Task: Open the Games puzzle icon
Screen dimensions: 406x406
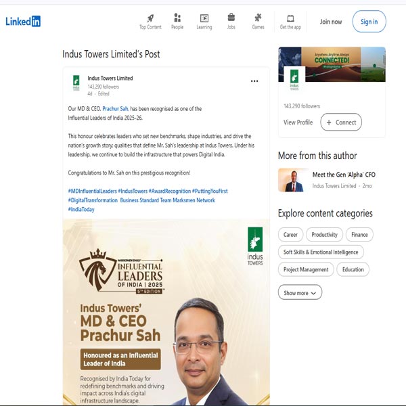Action: (x=258, y=18)
